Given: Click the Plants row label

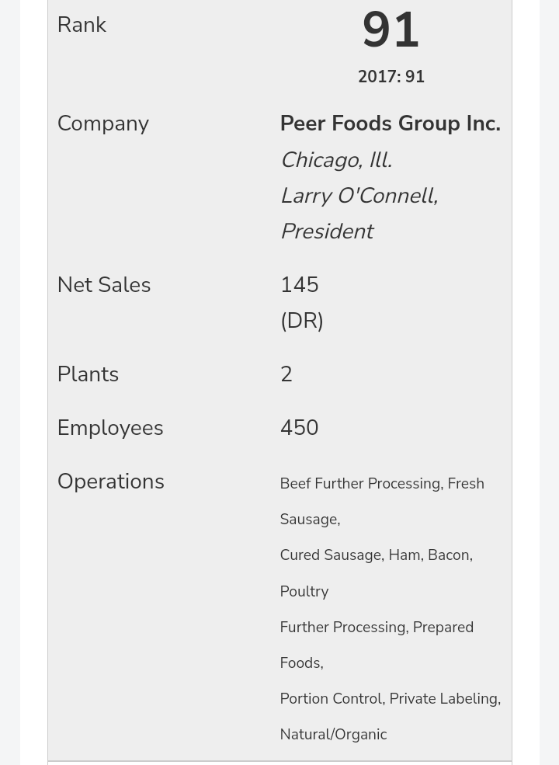Looking at the screenshot, I should point(88,374).
